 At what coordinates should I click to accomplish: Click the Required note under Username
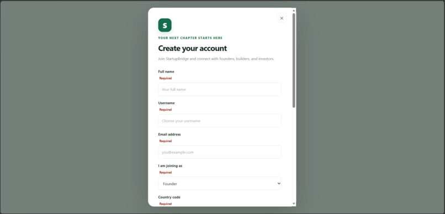[x=166, y=109]
